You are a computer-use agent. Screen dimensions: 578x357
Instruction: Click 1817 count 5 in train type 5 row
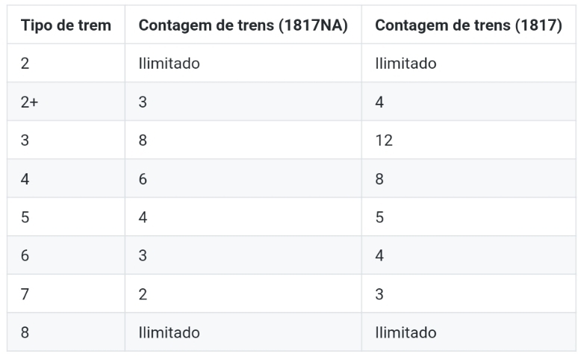pyautogui.click(x=379, y=217)
